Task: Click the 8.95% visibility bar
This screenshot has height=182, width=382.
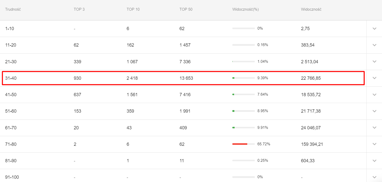Action: click(243, 111)
